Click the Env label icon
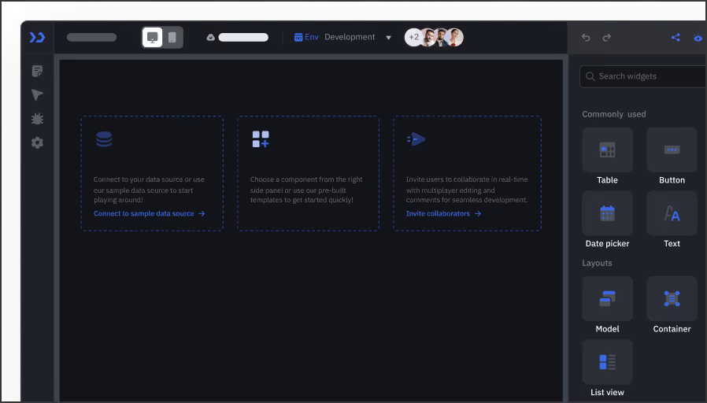Screen dimensions: 707x403 (298, 37)
